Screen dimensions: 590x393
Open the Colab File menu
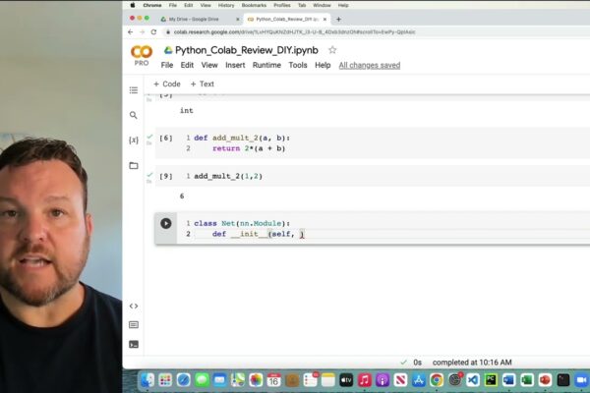tap(167, 65)
